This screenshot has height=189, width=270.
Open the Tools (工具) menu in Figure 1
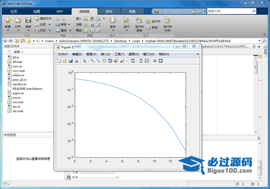[x=119, y=54]
